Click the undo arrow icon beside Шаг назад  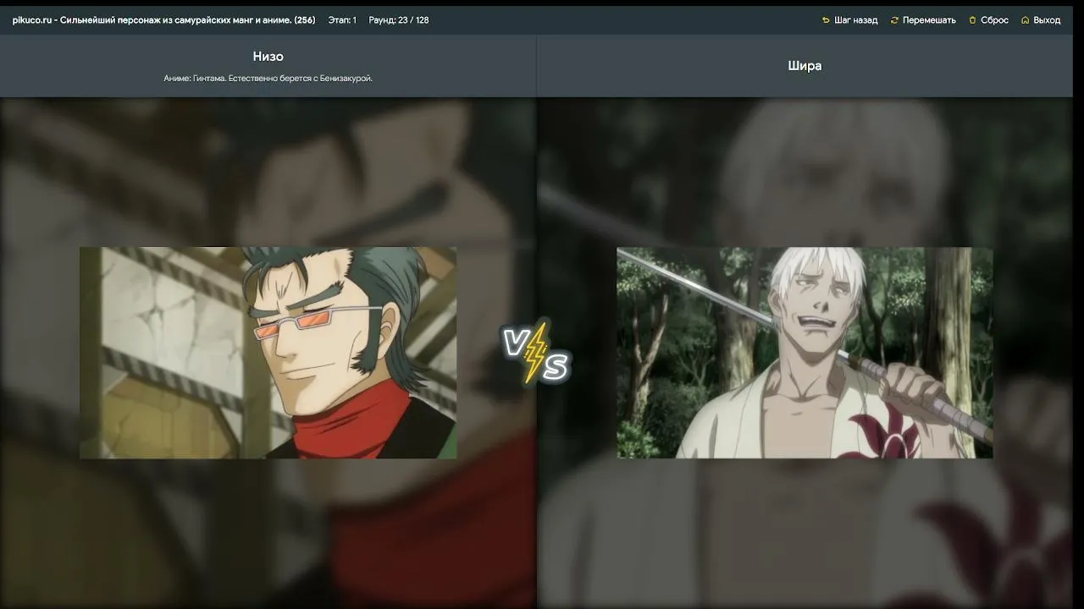[826, 20]
